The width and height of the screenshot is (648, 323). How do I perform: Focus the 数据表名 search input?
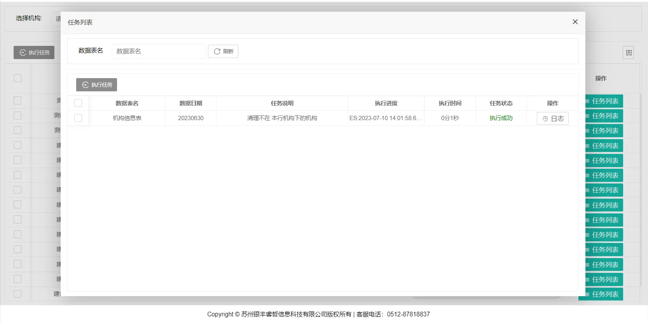point(158,51)
